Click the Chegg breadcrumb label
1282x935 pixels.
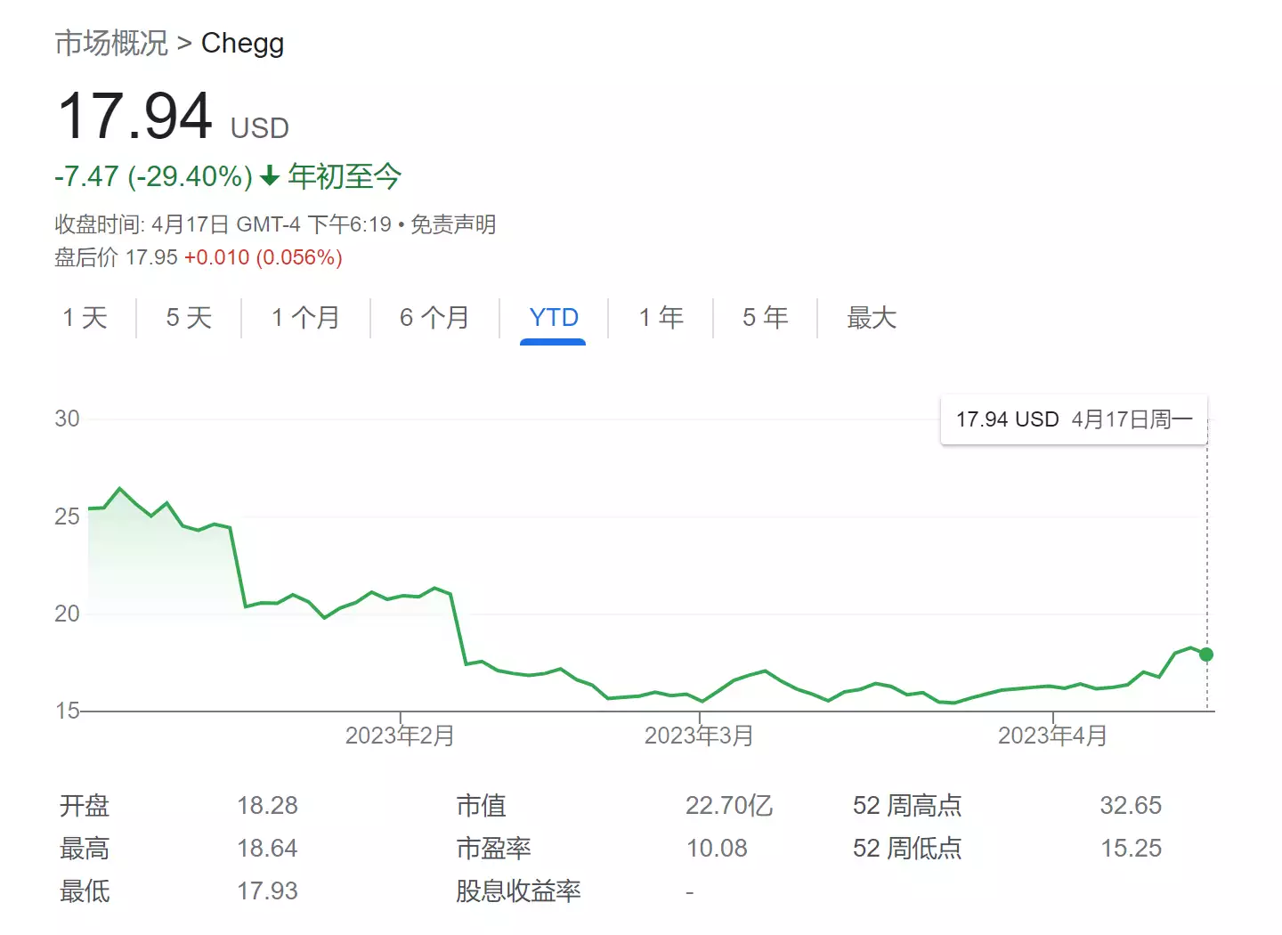coord(243,42)
